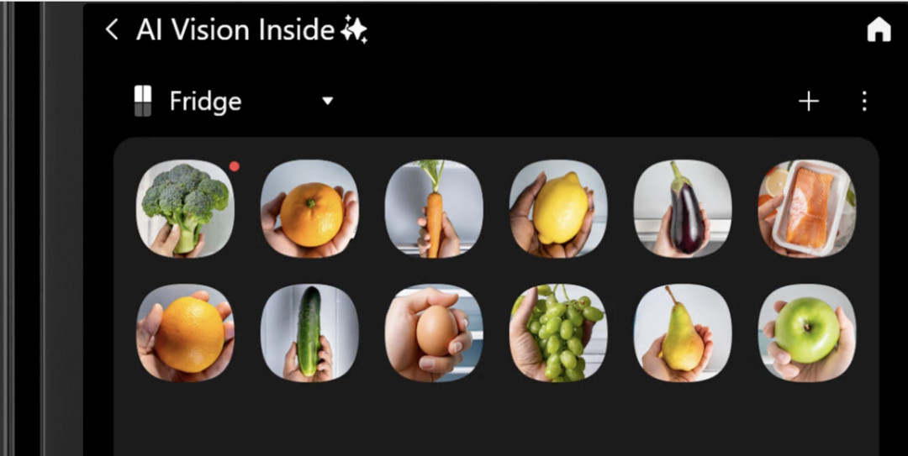Open the pear item
This screenshot has width=908, height=456.
pos(683,333)
